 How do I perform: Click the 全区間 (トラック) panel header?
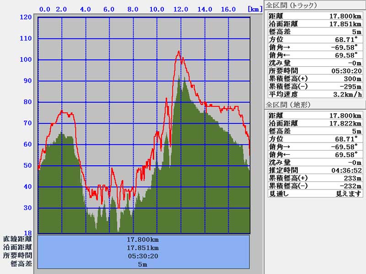[292, 5]
